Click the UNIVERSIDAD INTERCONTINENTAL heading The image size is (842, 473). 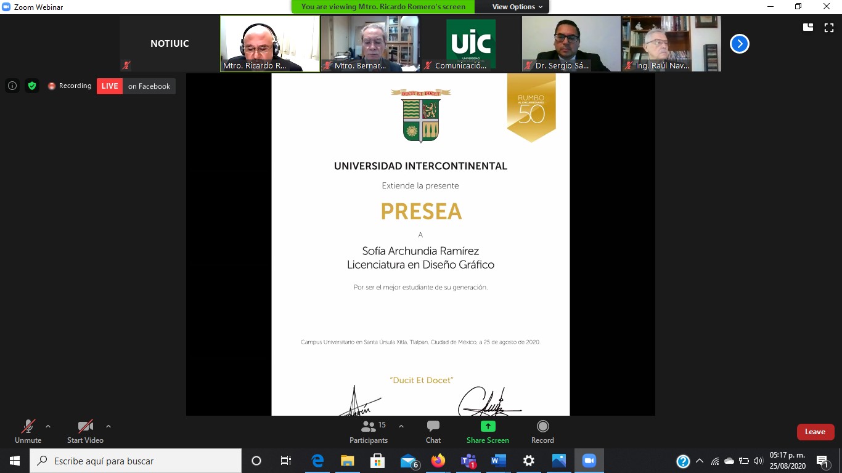point(420,166)
